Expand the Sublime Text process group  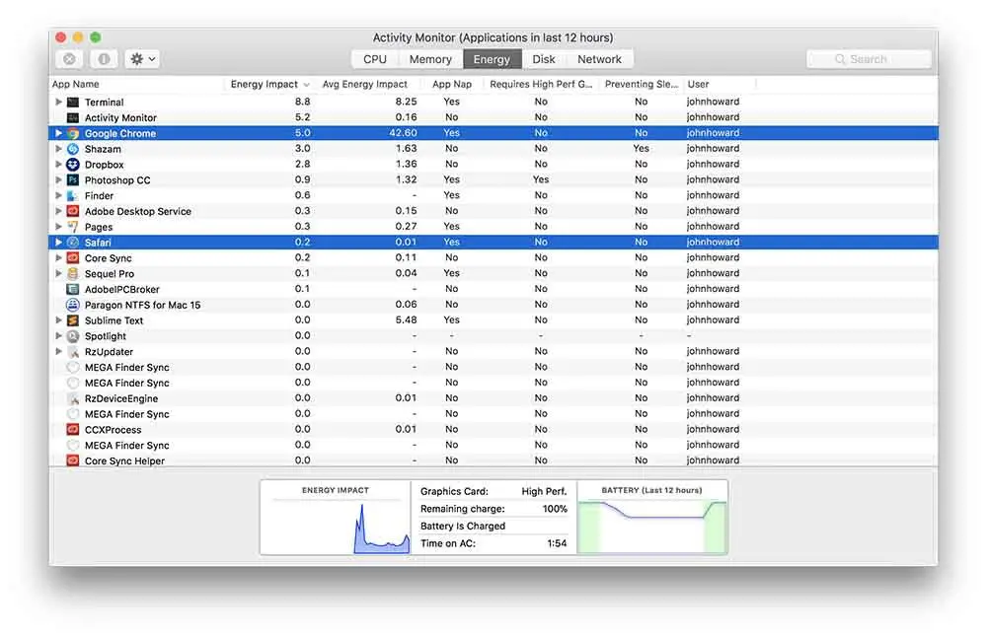[58, 320]
